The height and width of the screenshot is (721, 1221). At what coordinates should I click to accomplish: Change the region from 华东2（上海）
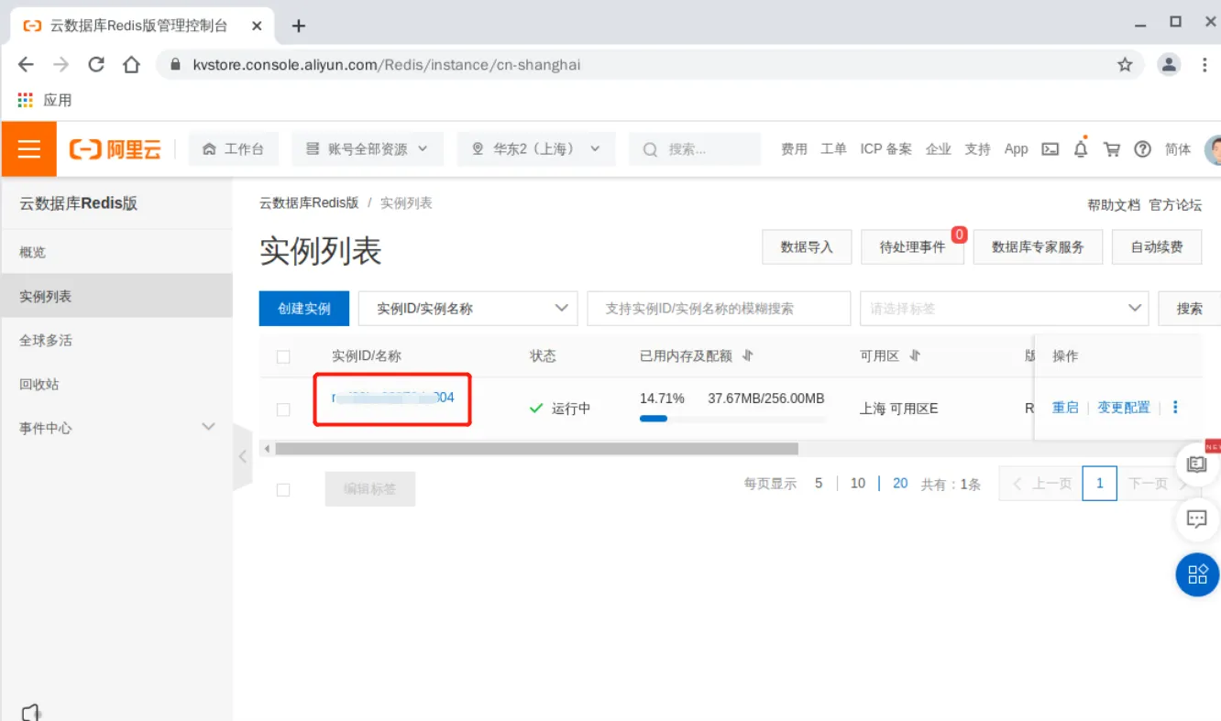[536, 149]
